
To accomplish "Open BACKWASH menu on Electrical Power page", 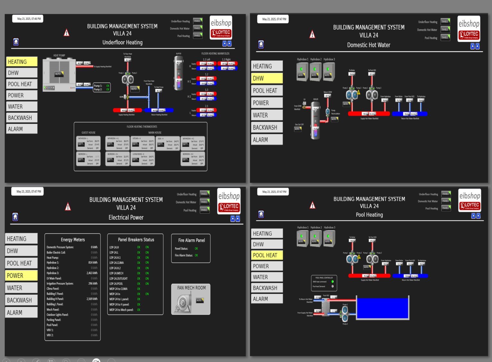I will click(21, 300).
